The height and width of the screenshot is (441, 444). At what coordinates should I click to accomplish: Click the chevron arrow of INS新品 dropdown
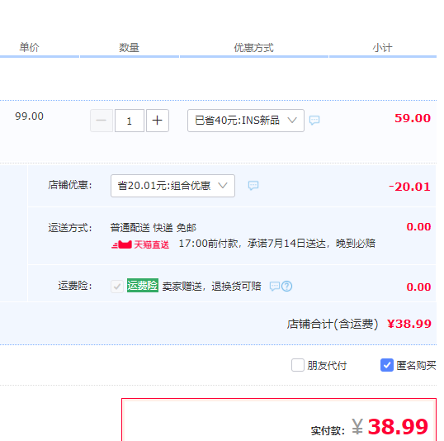(x=292, y=121)
